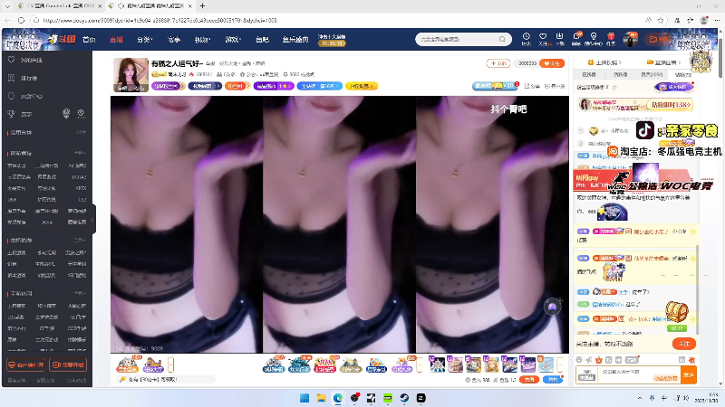Click the second gift icon below the video
The height and width of the screenshot is (407, 725).
(x=153, y=364)
